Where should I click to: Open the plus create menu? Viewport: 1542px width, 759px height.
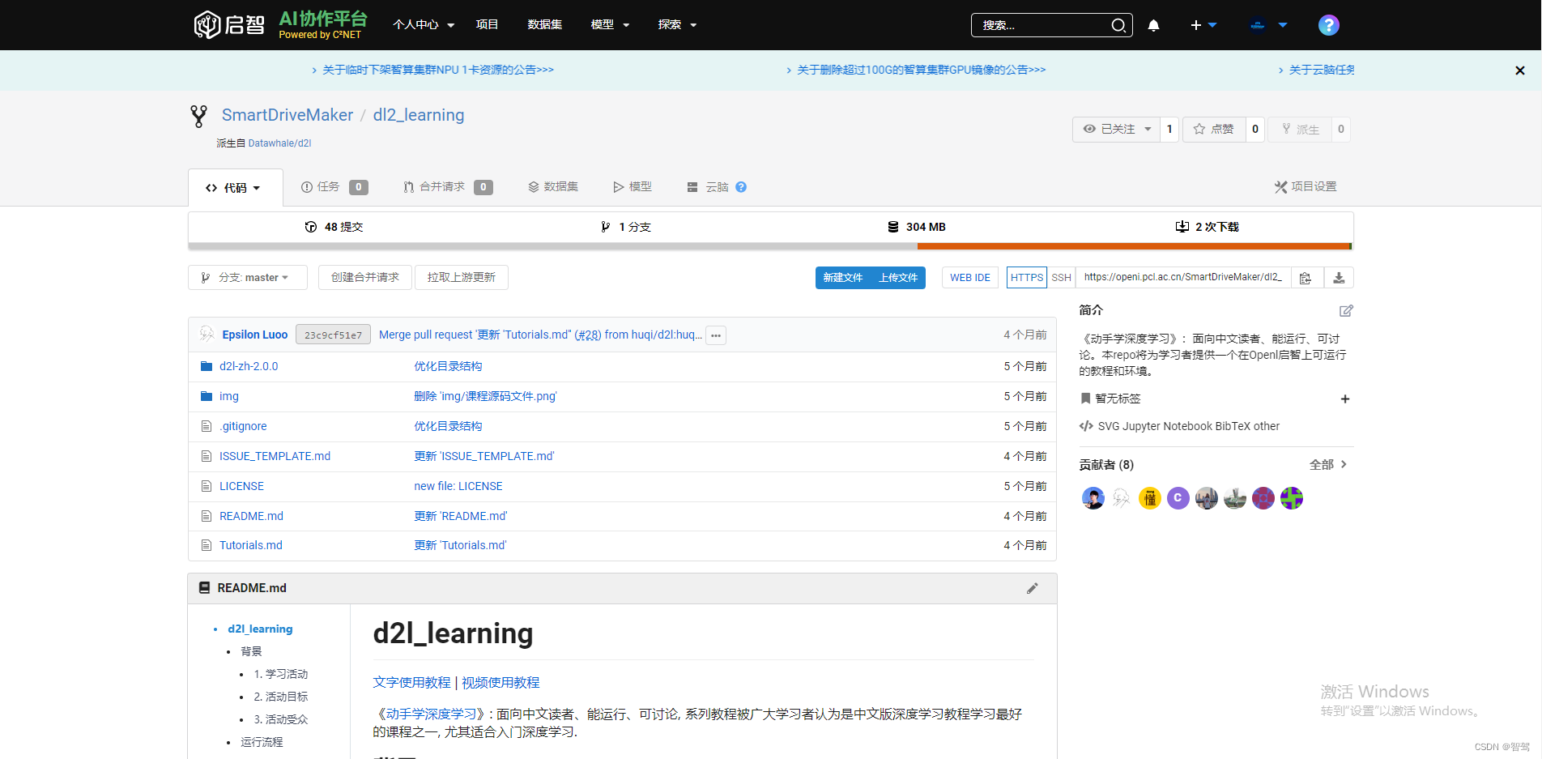[1203, 25]
